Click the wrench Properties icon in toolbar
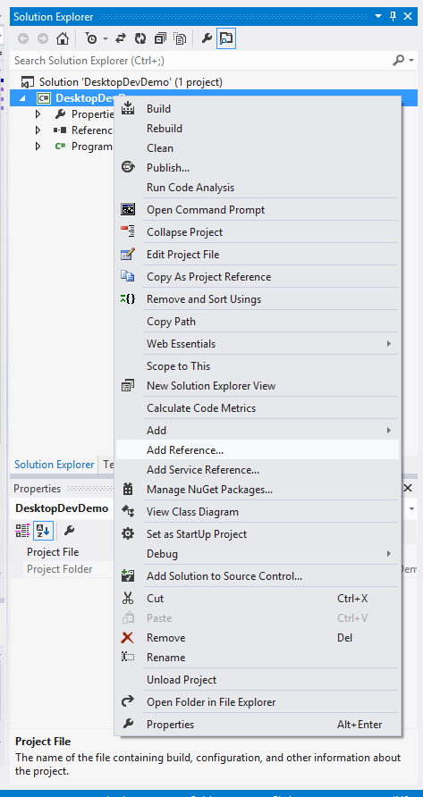This screenshot has height=797, width=423. pos(207,38)
